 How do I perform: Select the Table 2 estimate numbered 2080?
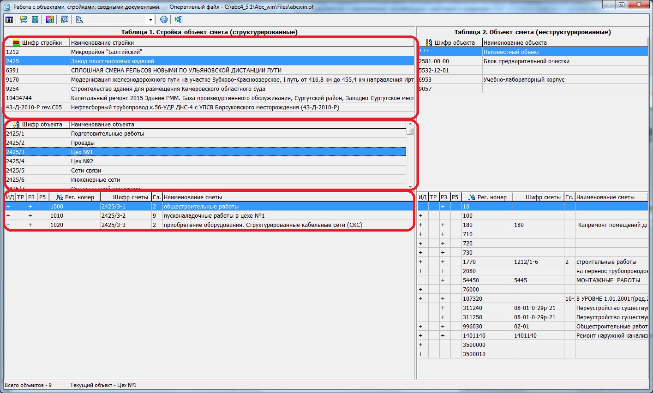tap(533, 271)
